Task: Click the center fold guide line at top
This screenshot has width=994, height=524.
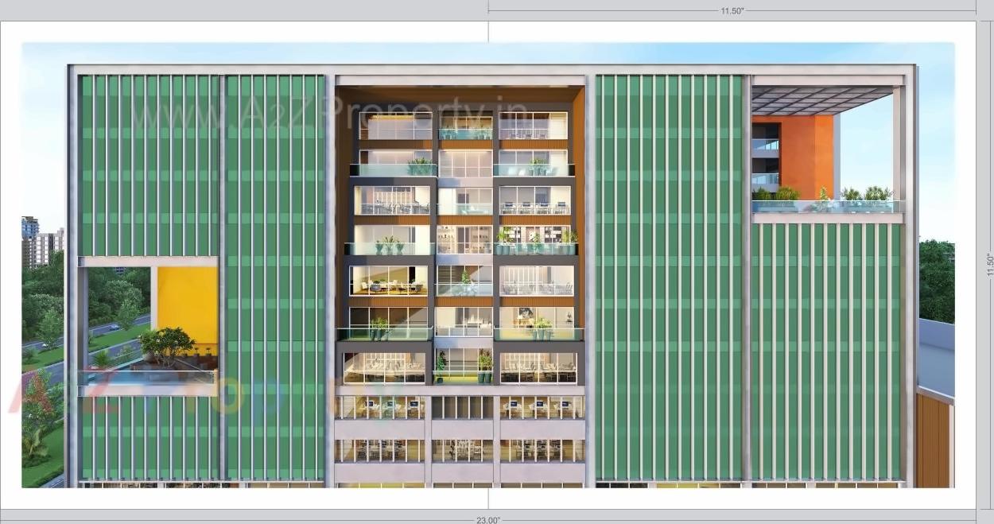Action: pos(488,30)
